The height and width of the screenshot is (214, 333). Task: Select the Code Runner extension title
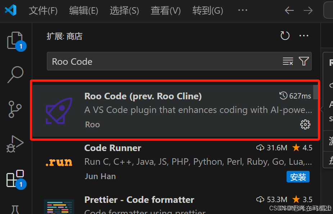113,148
